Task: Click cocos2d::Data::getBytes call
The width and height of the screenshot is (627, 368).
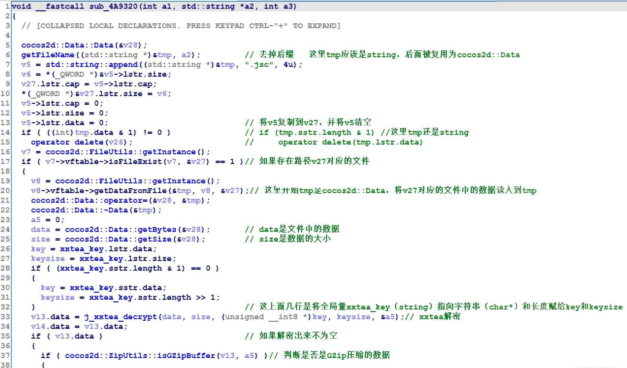Action: click(x=121, y=230)
